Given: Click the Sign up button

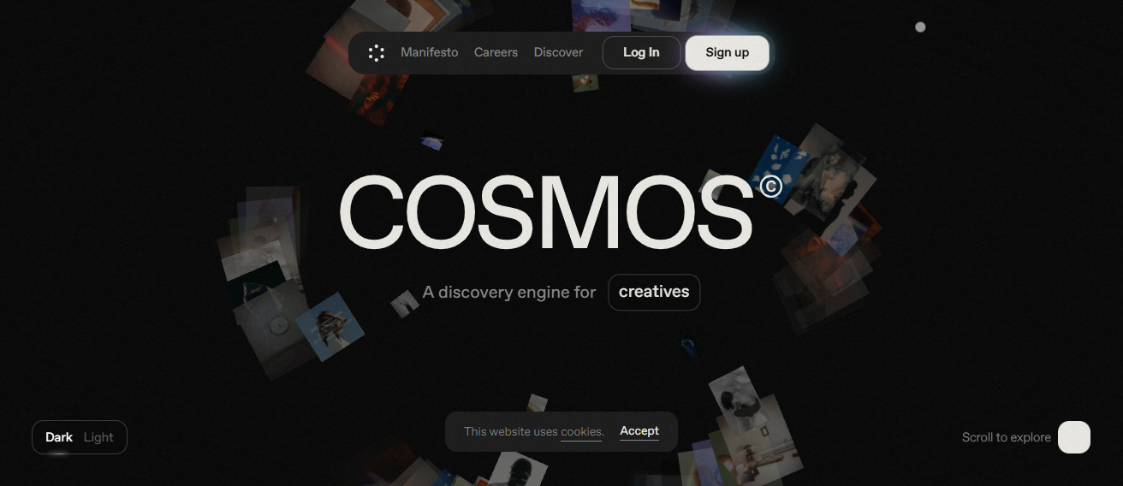Looking at the screenshot, I should [728, 52].
